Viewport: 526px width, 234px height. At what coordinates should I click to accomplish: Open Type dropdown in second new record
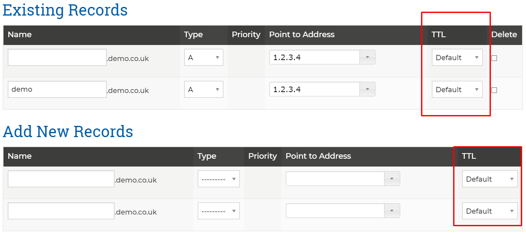pyautogui.click(x=219, y=211)
